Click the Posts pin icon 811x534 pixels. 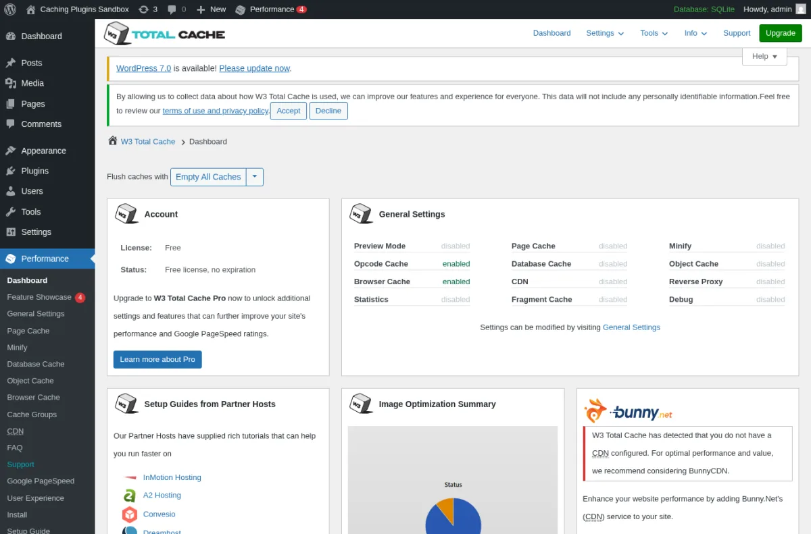[x=10, y=63]
